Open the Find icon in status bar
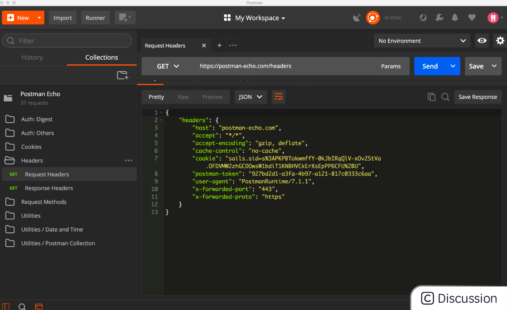Image resolution: width=507 pixels, height=310 pixels. point(22,307)
